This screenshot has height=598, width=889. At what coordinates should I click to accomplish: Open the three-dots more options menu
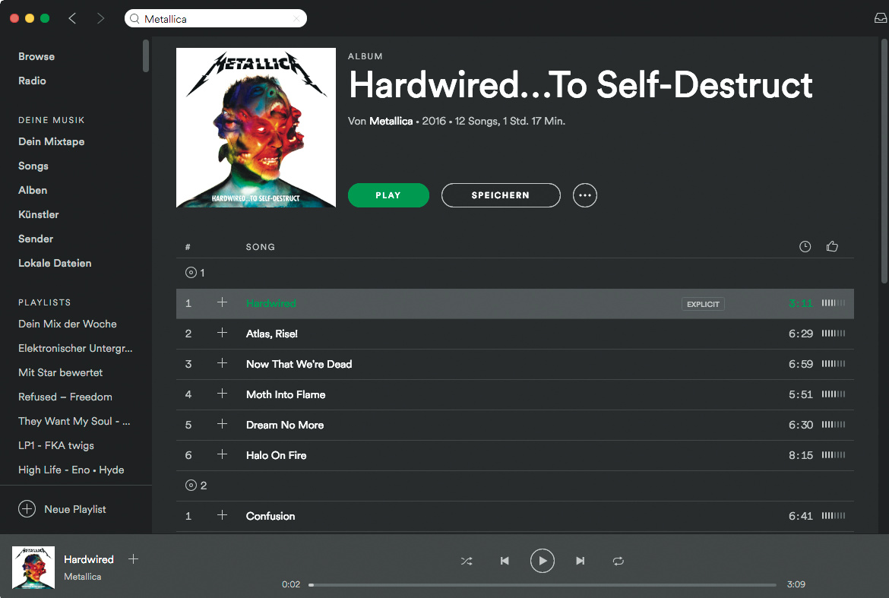[x=584, y=195]
